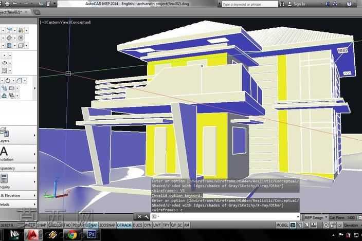The image size is (362, 241).
Task: Open Photoshop from taskbar
Action: tap(92, 235)
